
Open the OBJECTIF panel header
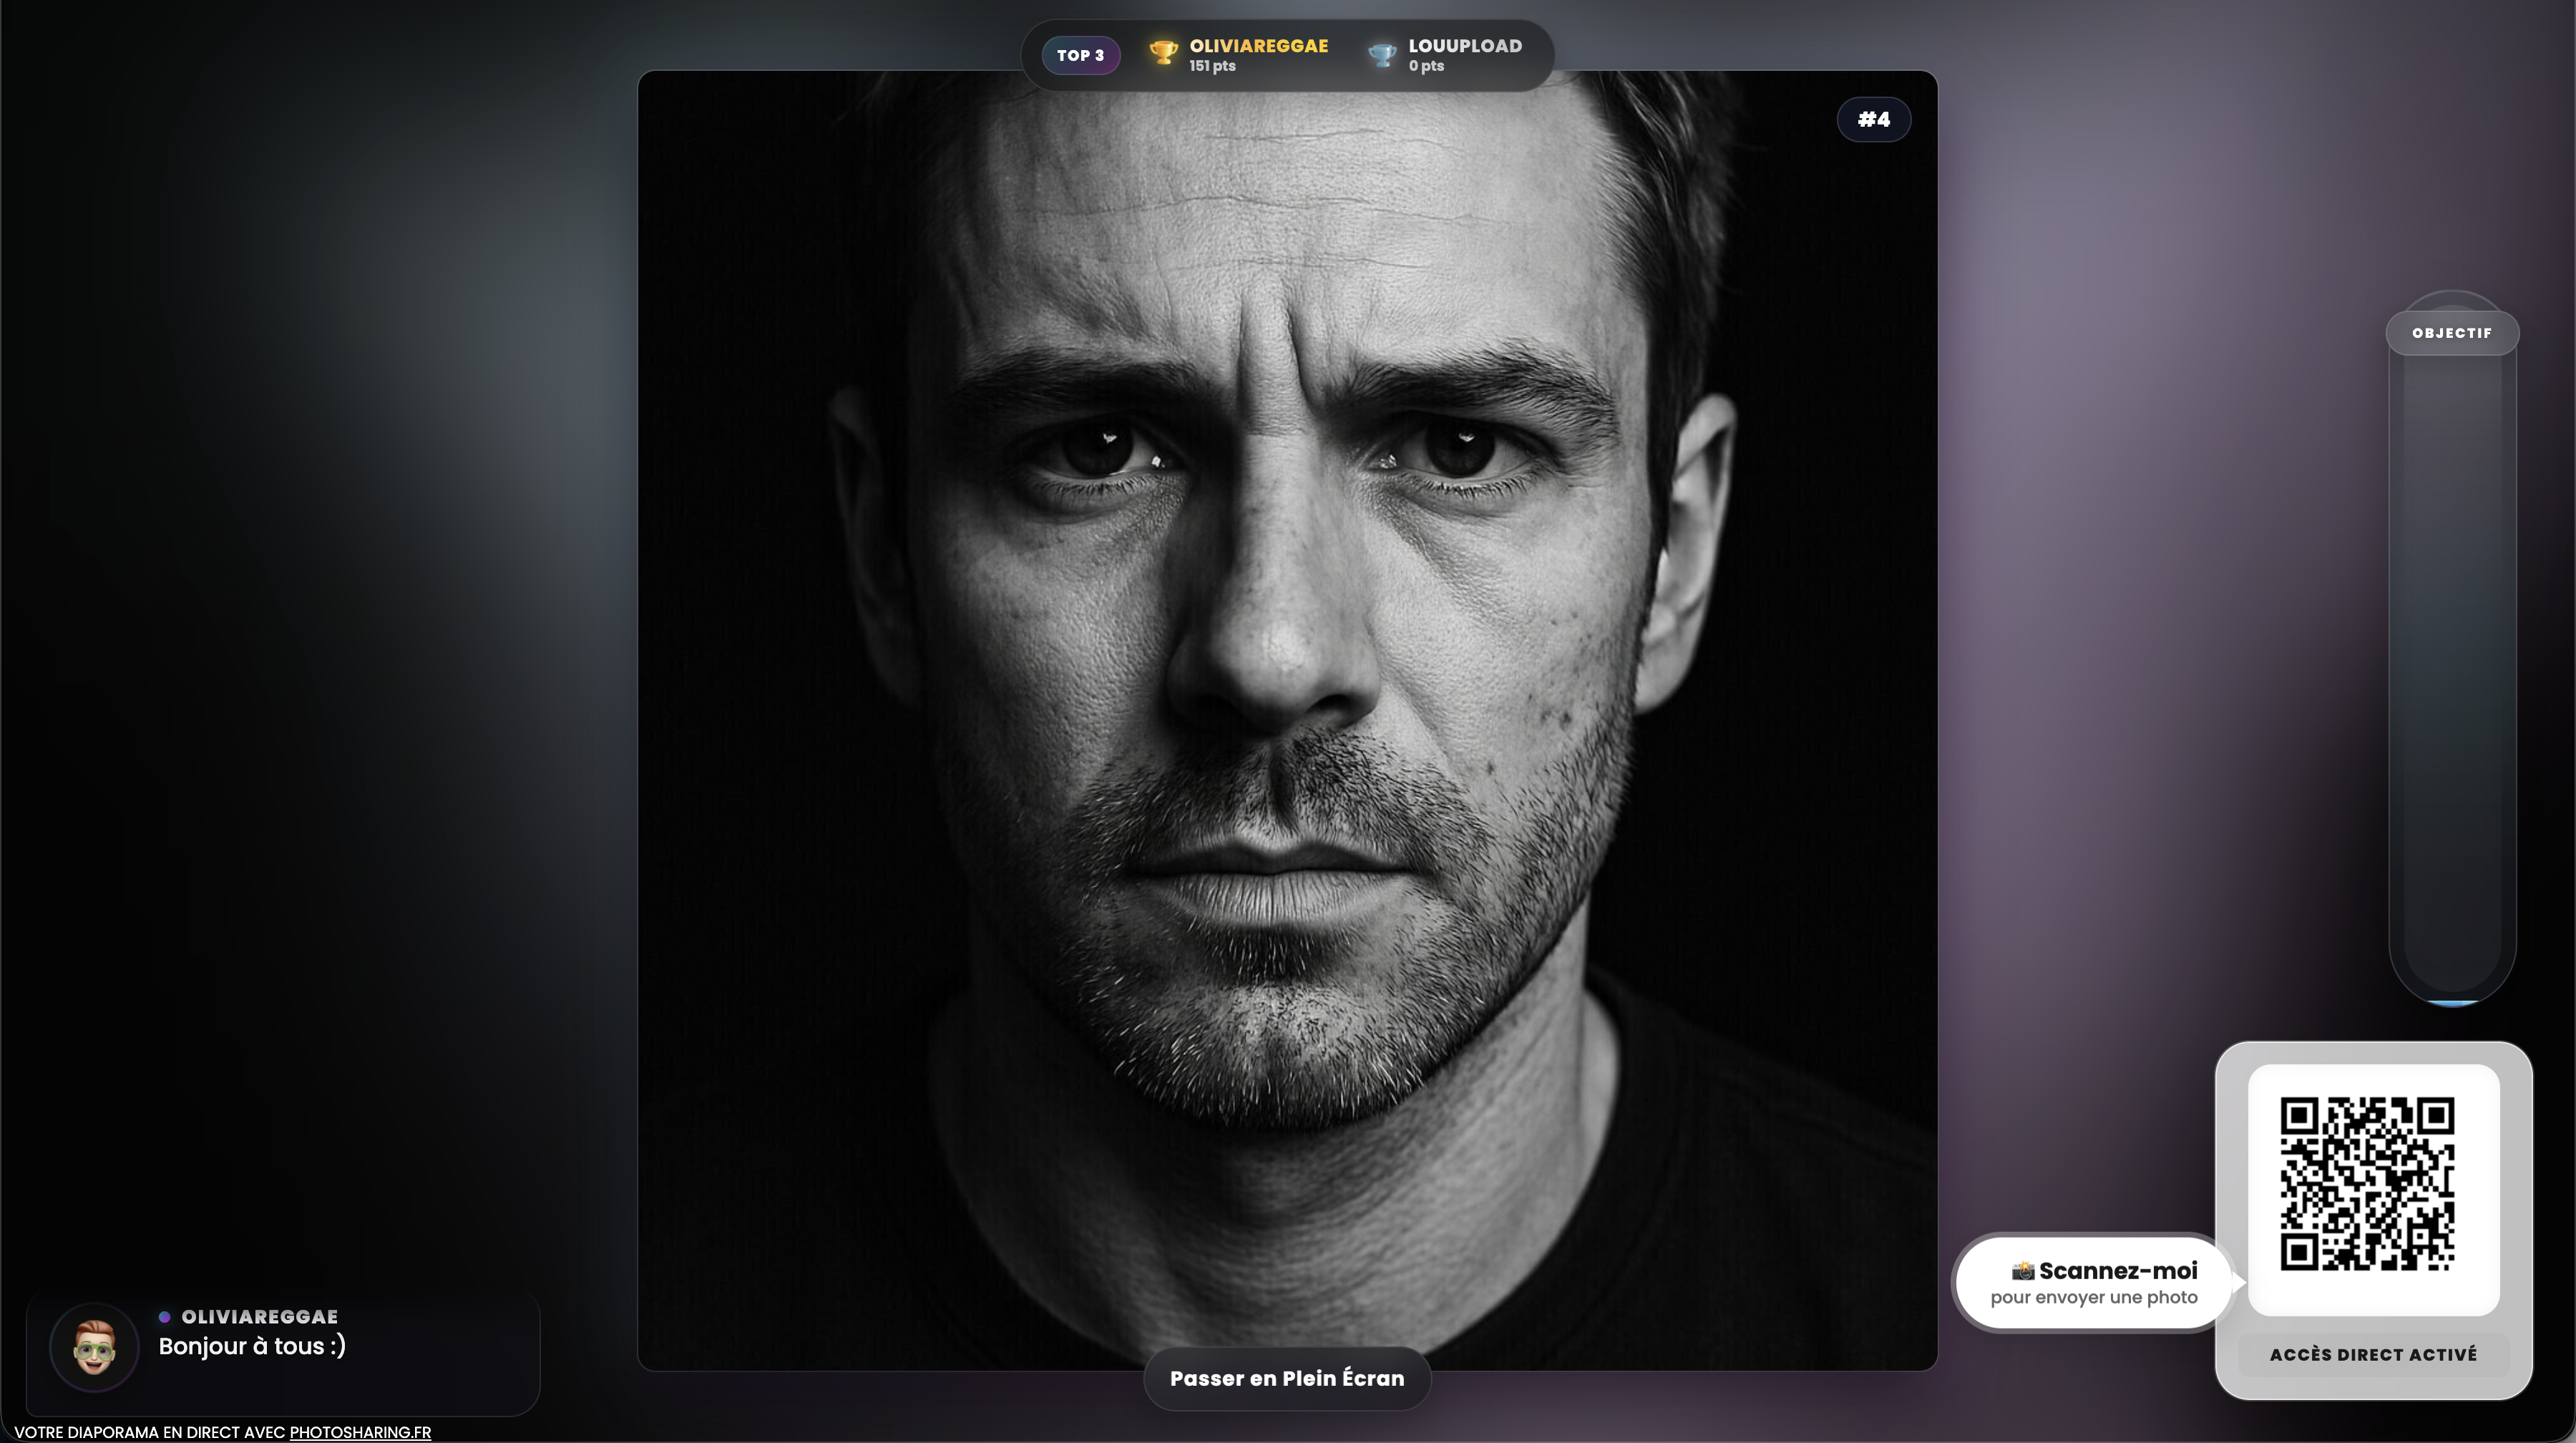click(2452, 332)
